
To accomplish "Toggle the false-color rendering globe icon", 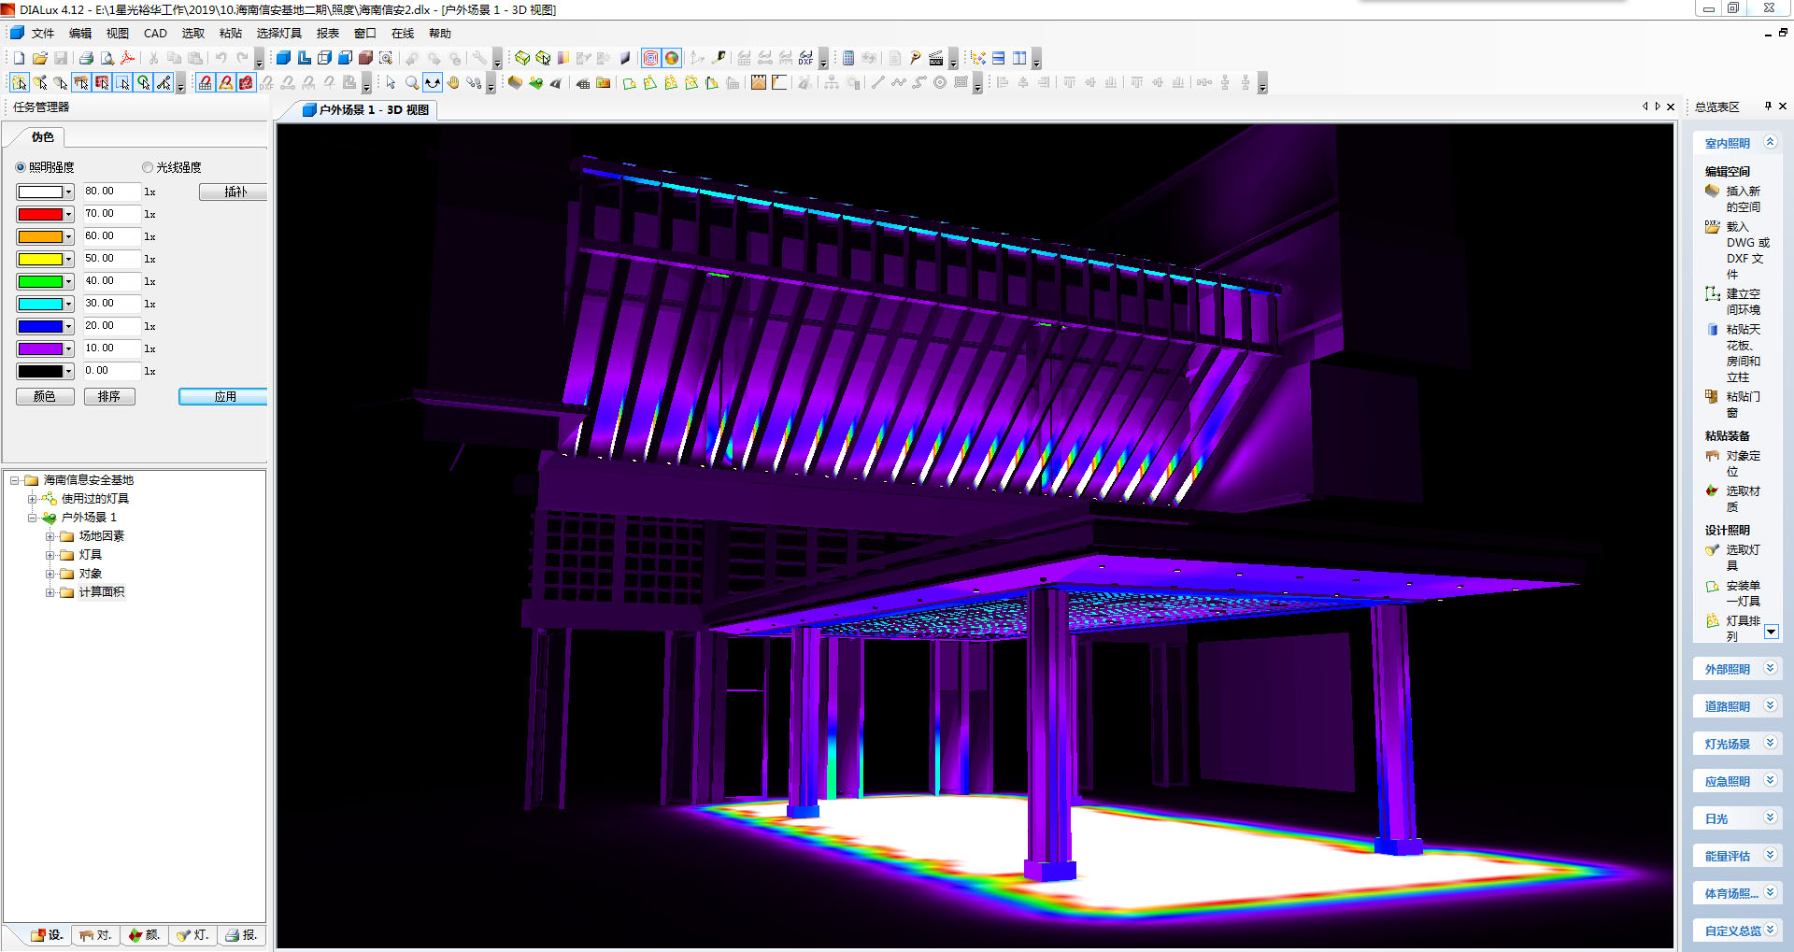I will 671,58.
